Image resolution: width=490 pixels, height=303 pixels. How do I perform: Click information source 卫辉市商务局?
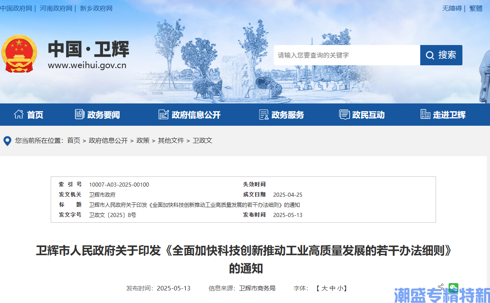[x=257, y=288]
